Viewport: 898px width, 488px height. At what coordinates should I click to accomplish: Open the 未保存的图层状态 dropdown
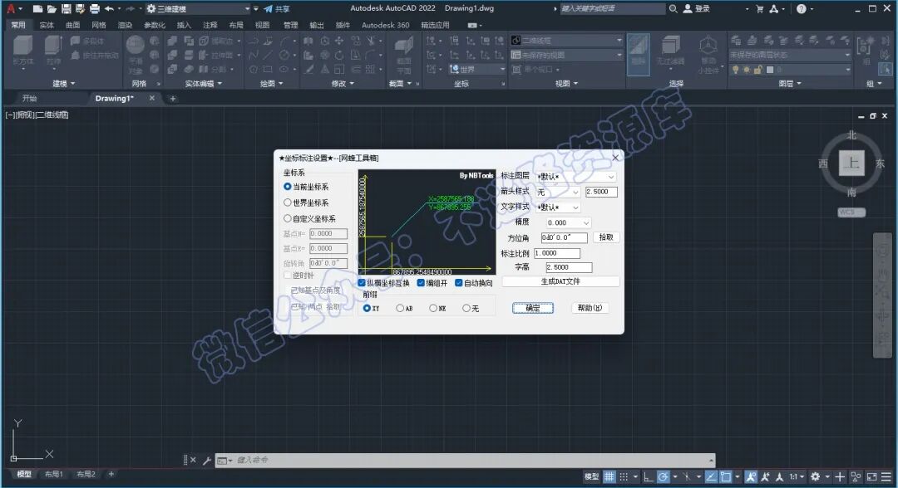[791, 55]
